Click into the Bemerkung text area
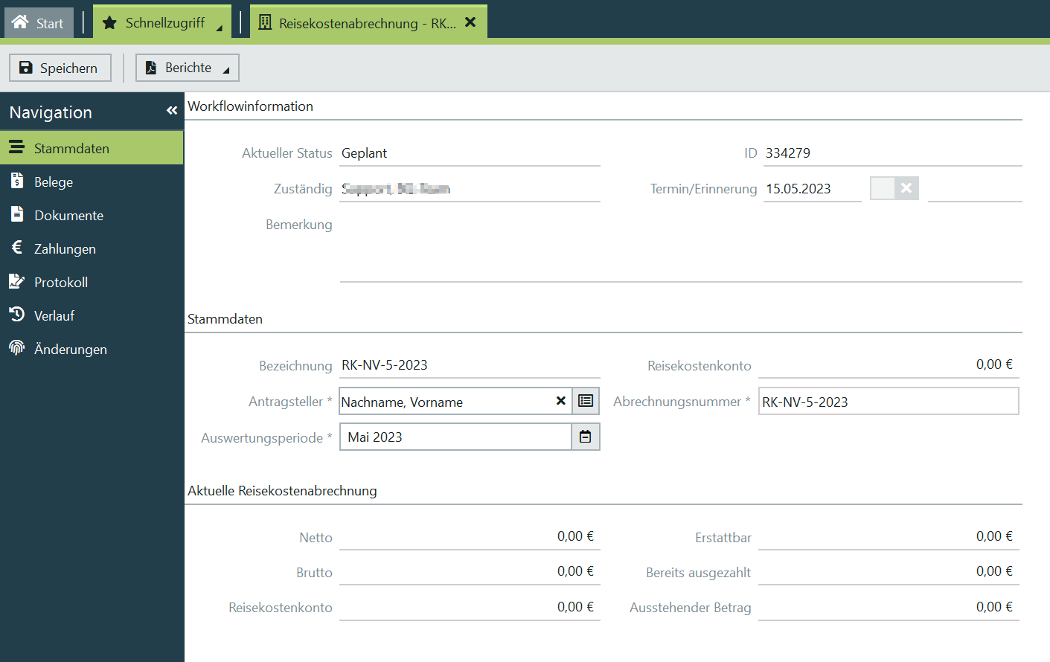This screenshot has height=662, width=1050. pos(680,248)
